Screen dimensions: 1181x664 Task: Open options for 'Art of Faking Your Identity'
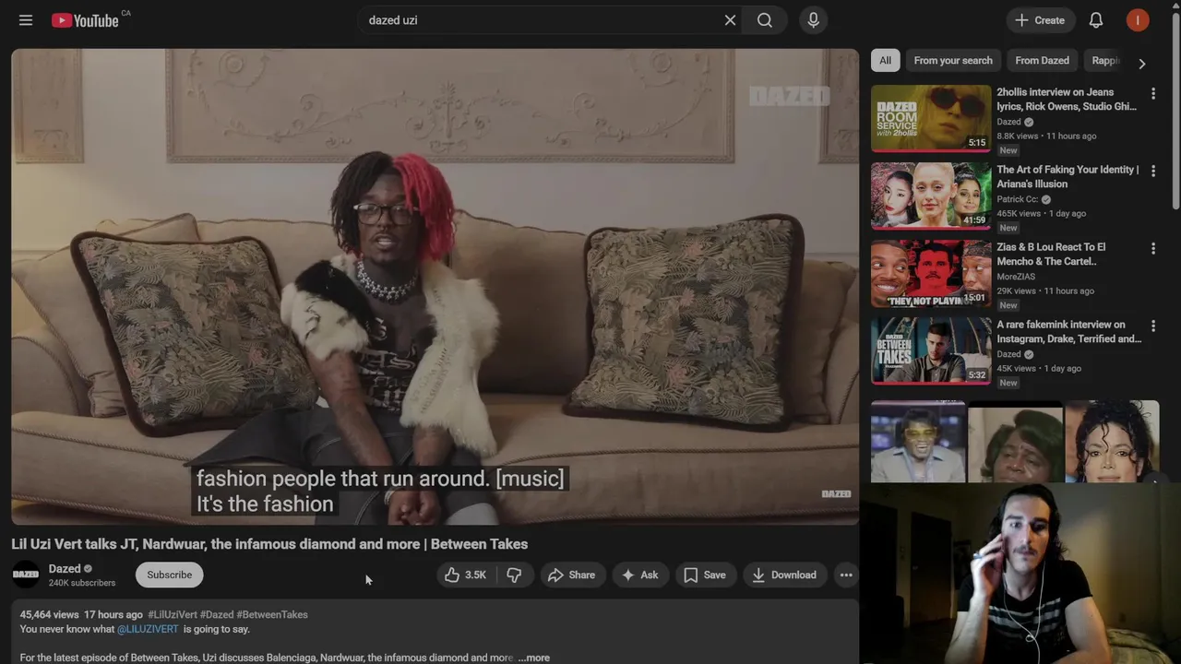pos(1152,171)
